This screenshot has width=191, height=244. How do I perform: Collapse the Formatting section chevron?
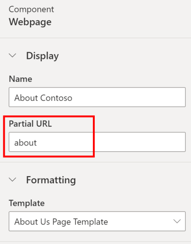pyautogui.click(x=12, y=180)
